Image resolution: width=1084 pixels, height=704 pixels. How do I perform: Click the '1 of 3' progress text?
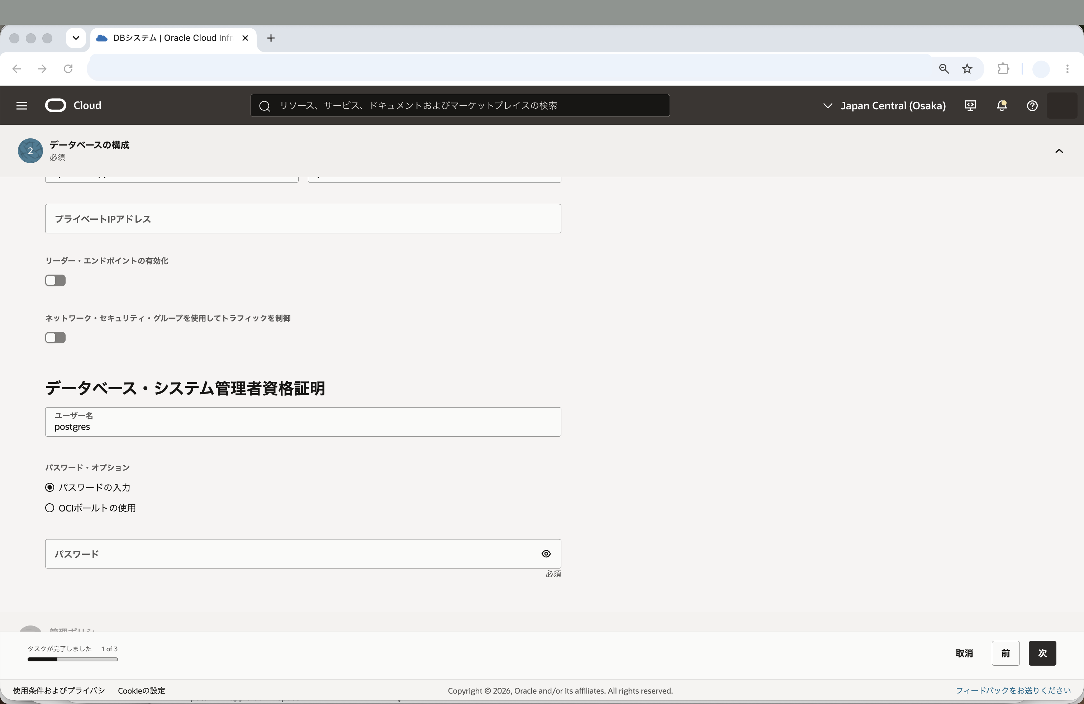click(x=109, y=649)
